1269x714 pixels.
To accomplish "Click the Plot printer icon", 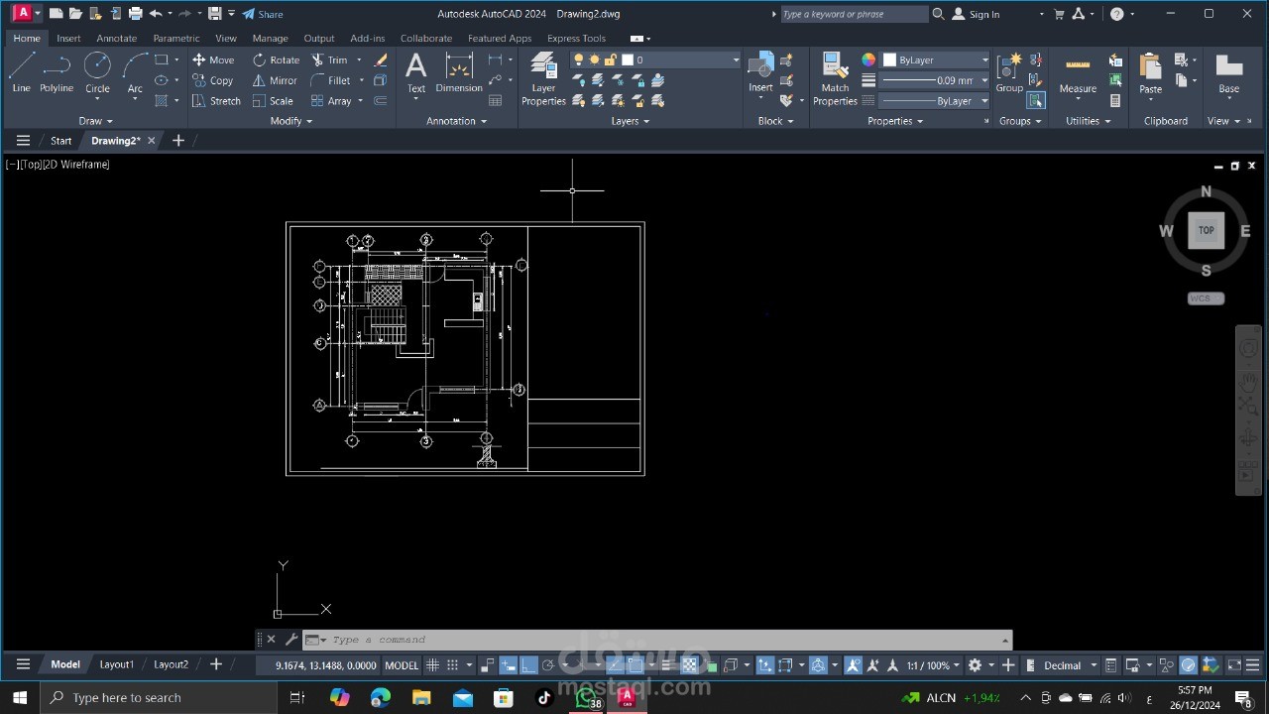I will pos(136,14).
